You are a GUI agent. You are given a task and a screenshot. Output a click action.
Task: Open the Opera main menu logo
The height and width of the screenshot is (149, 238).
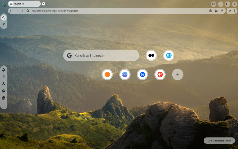pyautogui.click(x=4, y=5)
